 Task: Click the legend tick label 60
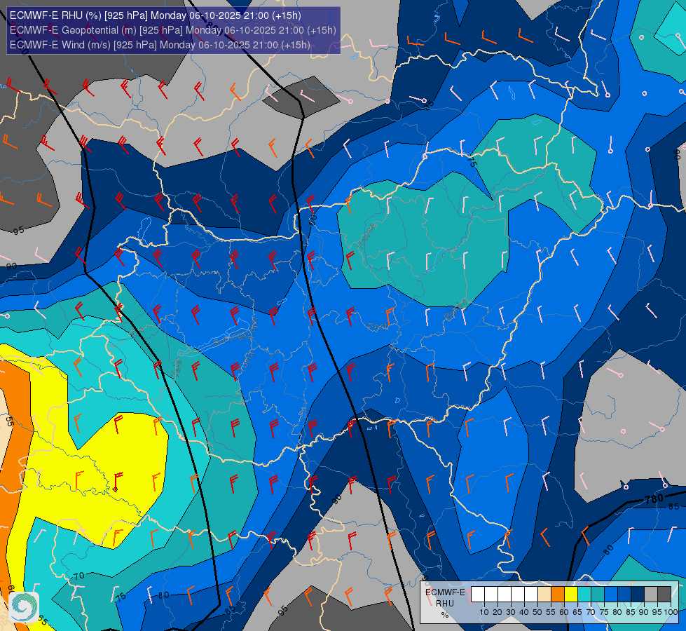564,612
